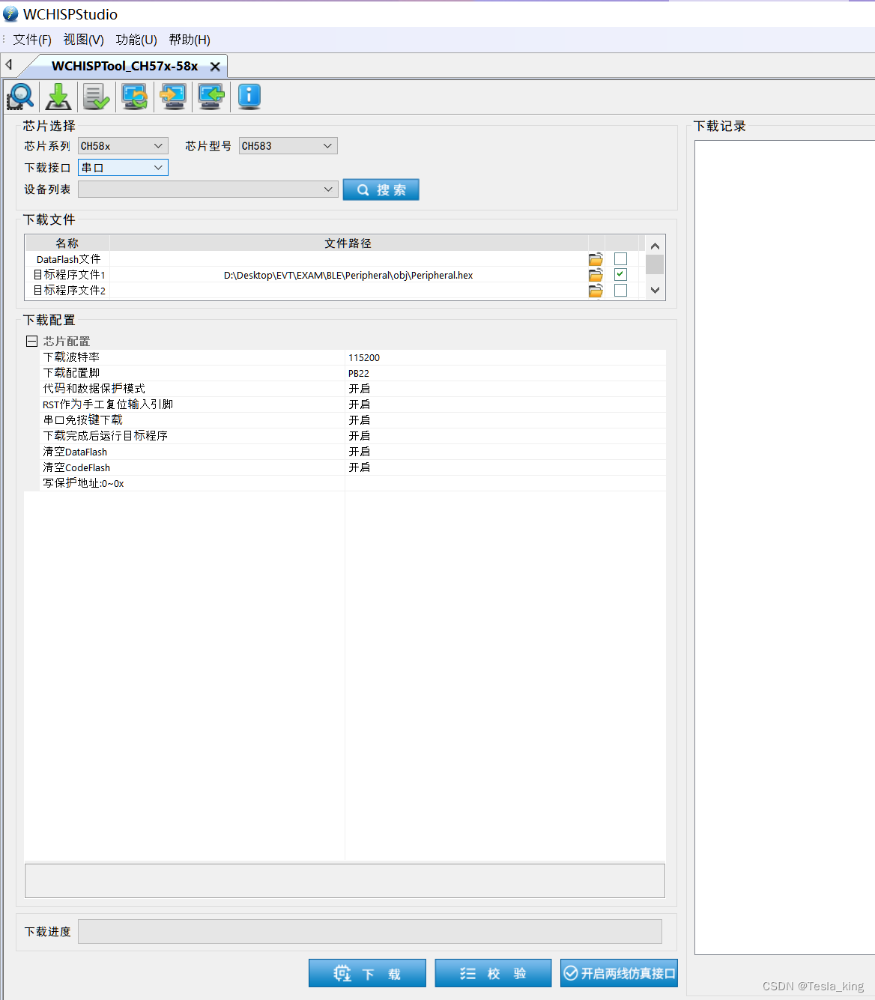Click the left tab scroll arrow
The width and height of the screenshot is (875, 1000).
coord(9,65)
